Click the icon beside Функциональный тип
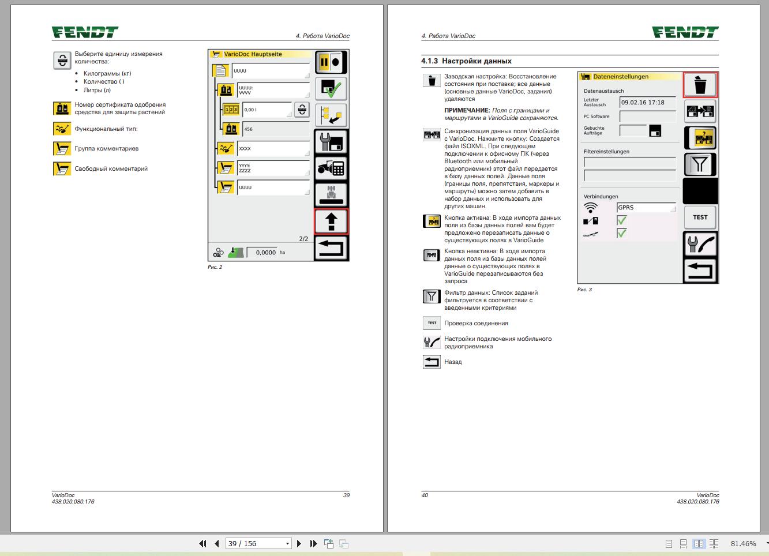Screen dimensions: 769x556 click(62, 129)
